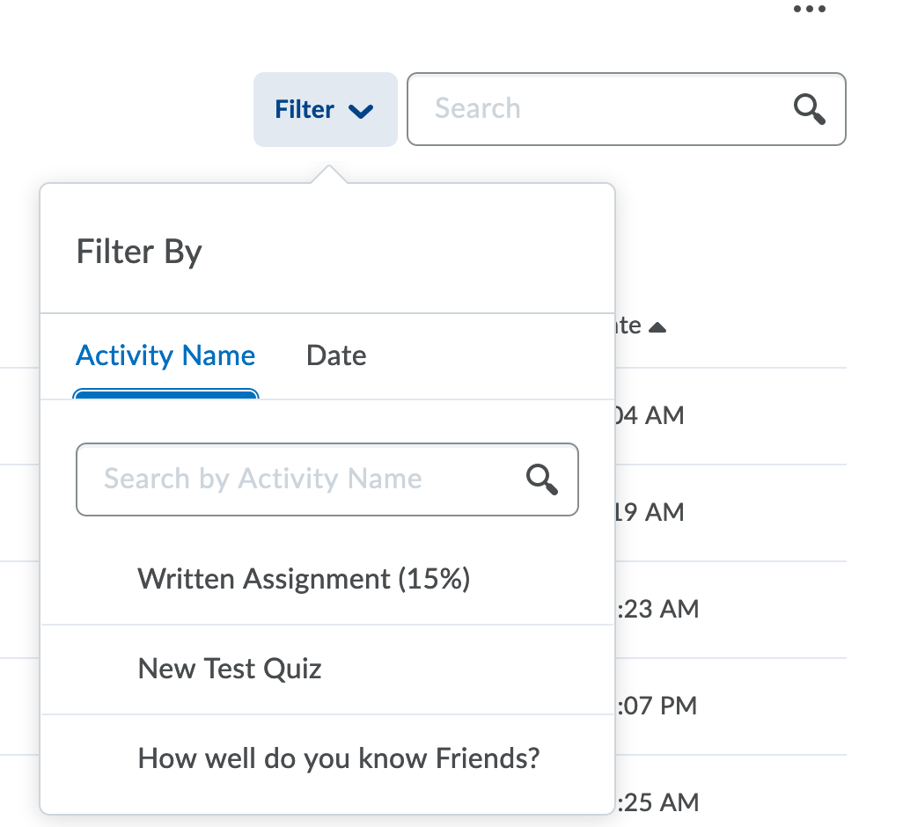The height and width of the screenshot is (827, 903).
Task: Select the How well do you know Friends? option
Action: click(x=338, y=758)
